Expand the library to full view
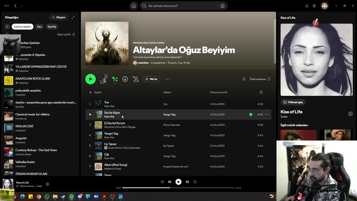357x201 pixels. (x=73, y=17)
